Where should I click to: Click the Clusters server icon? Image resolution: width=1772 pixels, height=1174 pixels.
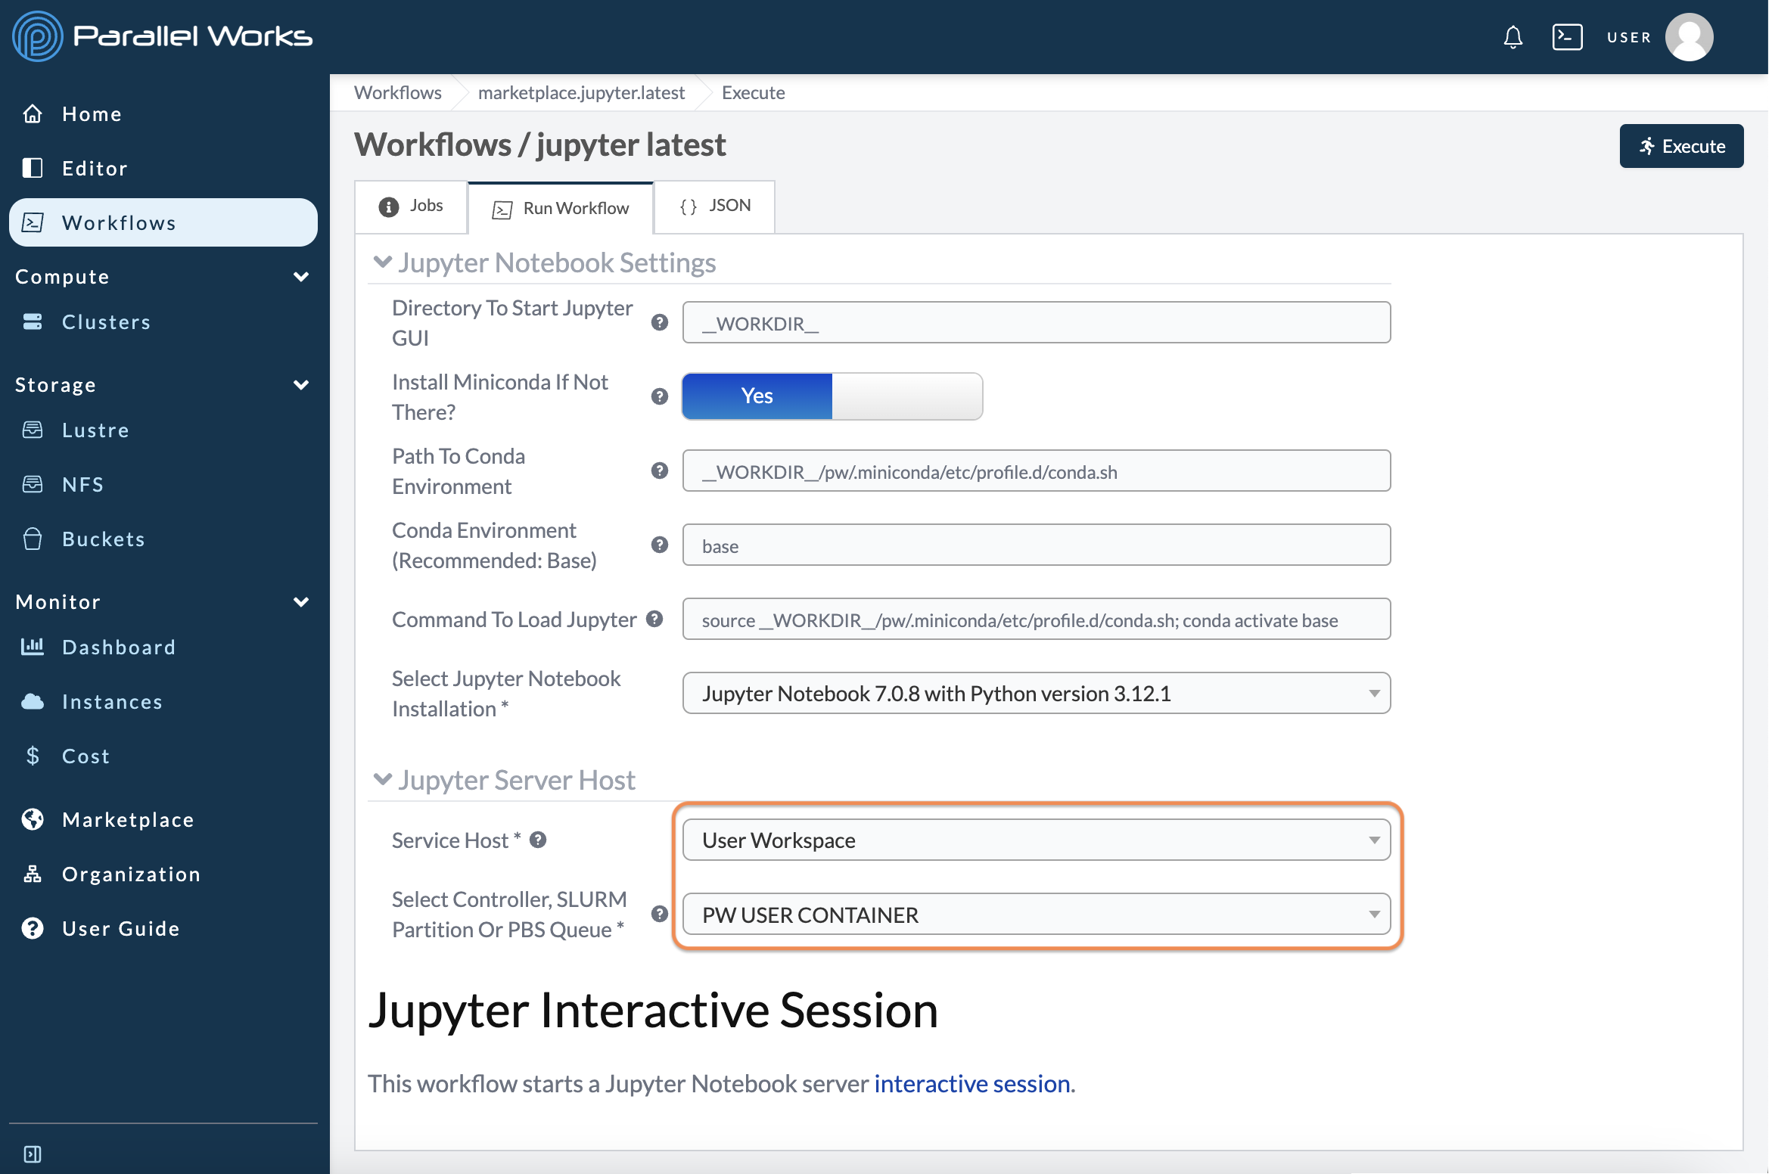pyautogui.click(x=33, y=321)
